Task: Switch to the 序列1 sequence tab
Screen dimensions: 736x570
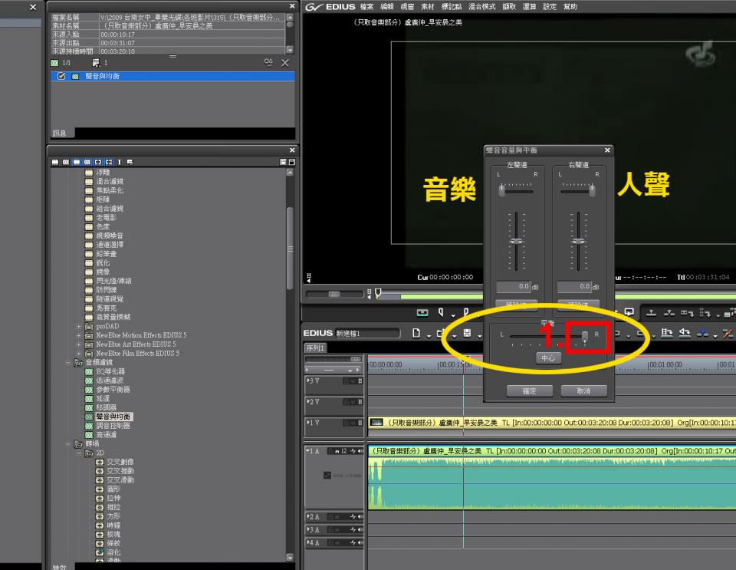Action: click(315, 348)
